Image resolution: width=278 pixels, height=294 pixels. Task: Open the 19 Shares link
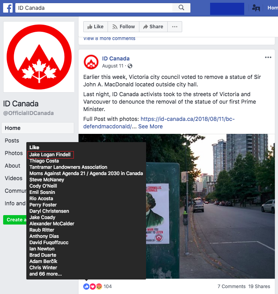[x=259, y=287]
